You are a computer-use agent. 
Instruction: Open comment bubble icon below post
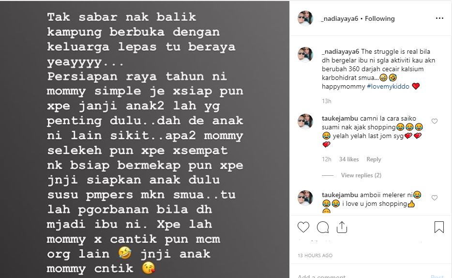pos(323,227)
